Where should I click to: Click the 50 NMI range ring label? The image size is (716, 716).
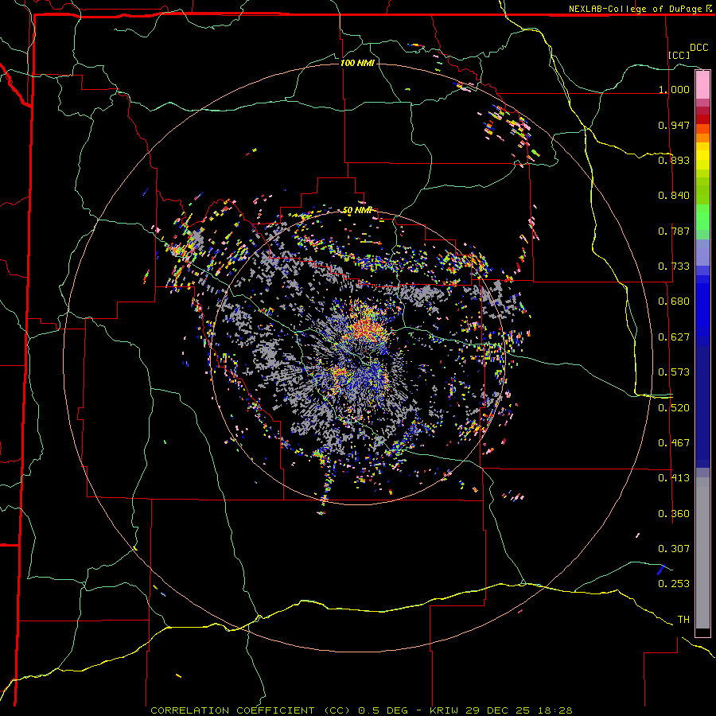click(x=357, y=211)
